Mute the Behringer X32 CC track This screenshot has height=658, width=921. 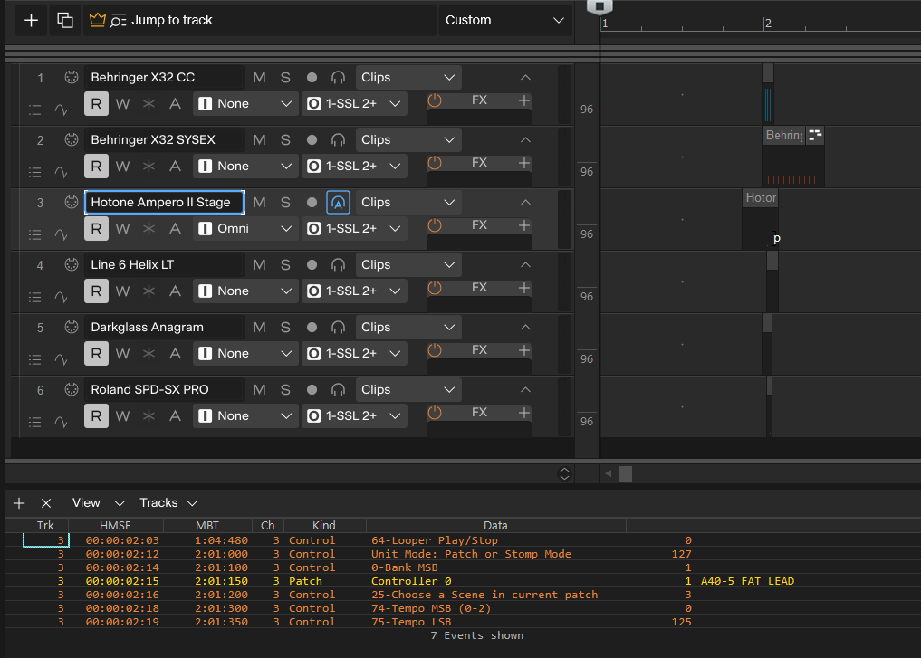(259, 78)
